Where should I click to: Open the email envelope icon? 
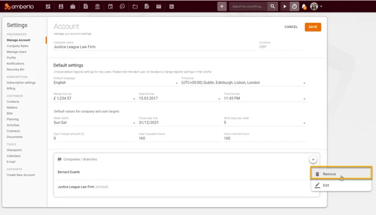click(158, 7)
